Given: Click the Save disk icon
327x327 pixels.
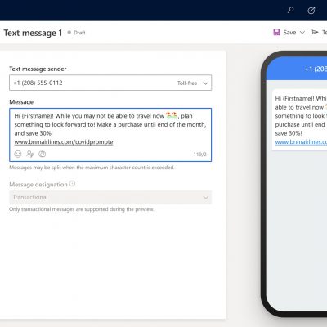Looking at the screenshot, I should click(x=276, y=33).
